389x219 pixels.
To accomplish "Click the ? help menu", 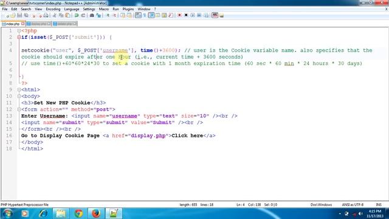I will 155,9.
